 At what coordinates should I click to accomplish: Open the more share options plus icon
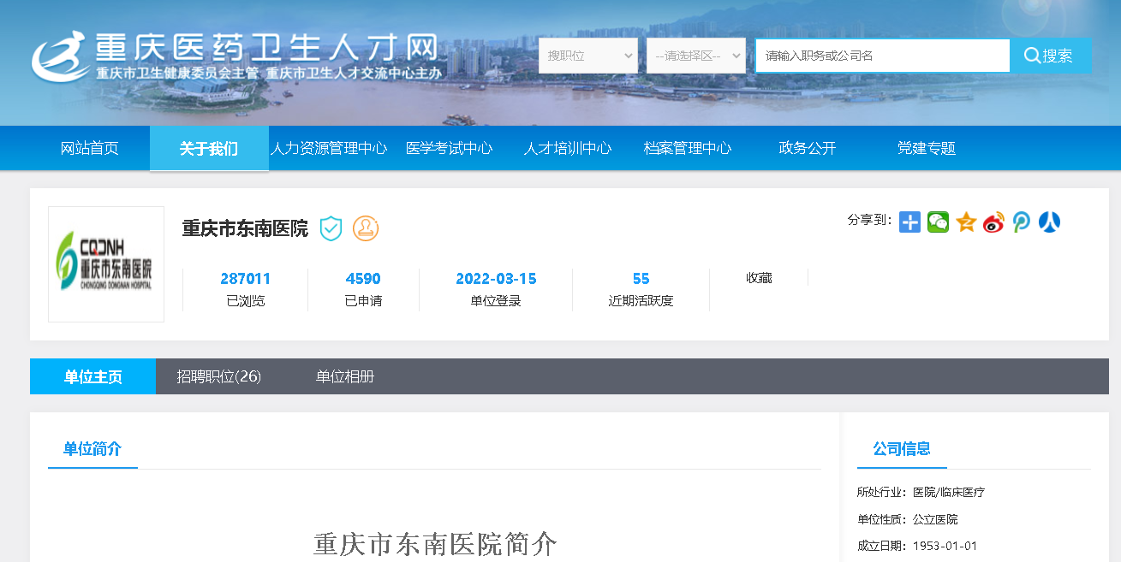pyautogui.click(x=909, y=222)
